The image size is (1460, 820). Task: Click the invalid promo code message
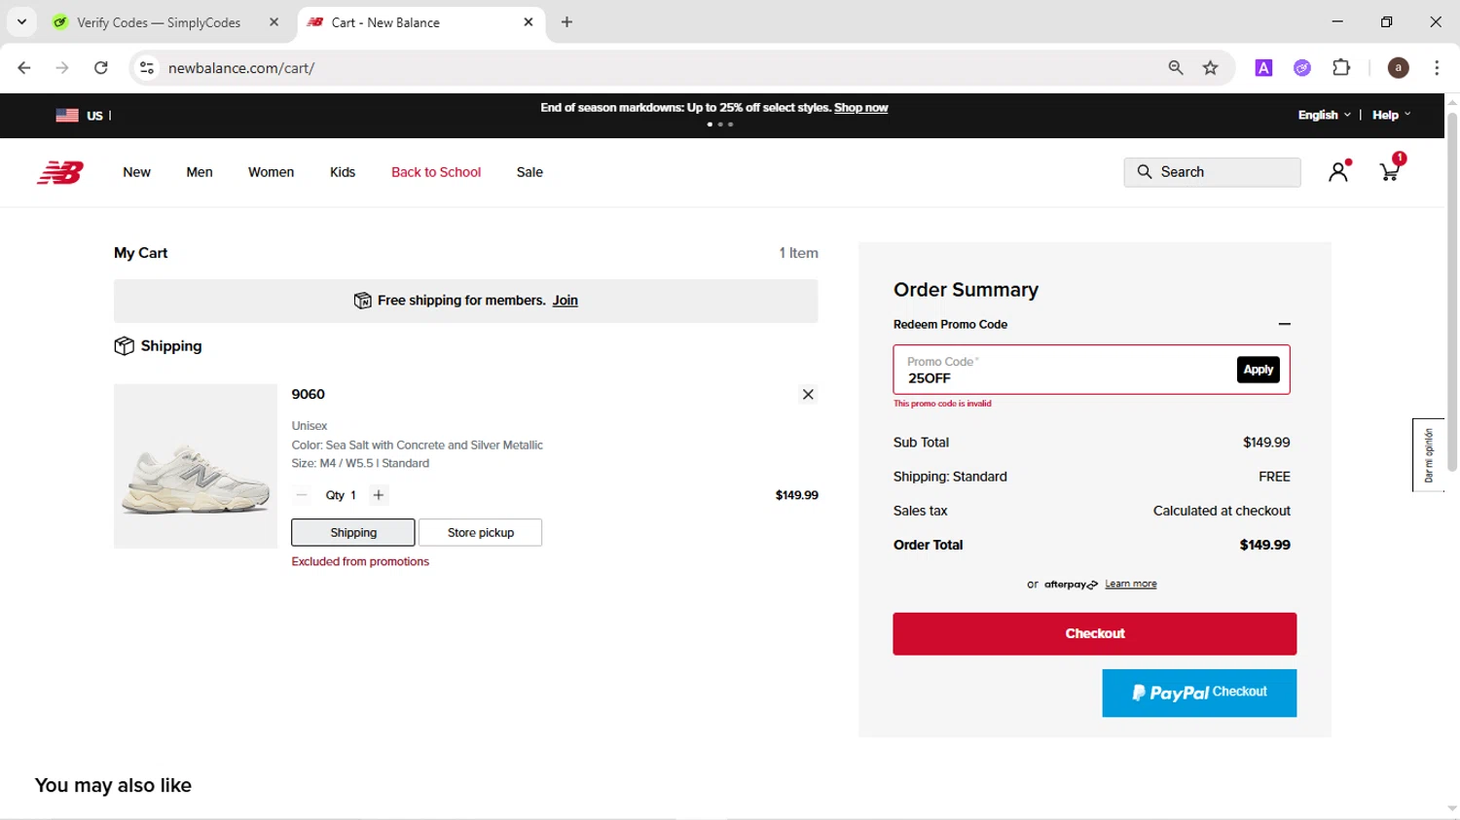[942, 403]
